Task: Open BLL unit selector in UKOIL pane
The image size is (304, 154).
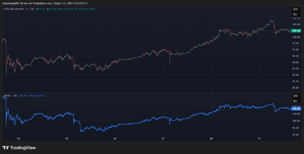Action: pos(295,101)
